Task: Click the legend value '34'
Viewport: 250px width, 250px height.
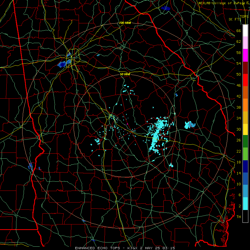Action: point(239,118)
